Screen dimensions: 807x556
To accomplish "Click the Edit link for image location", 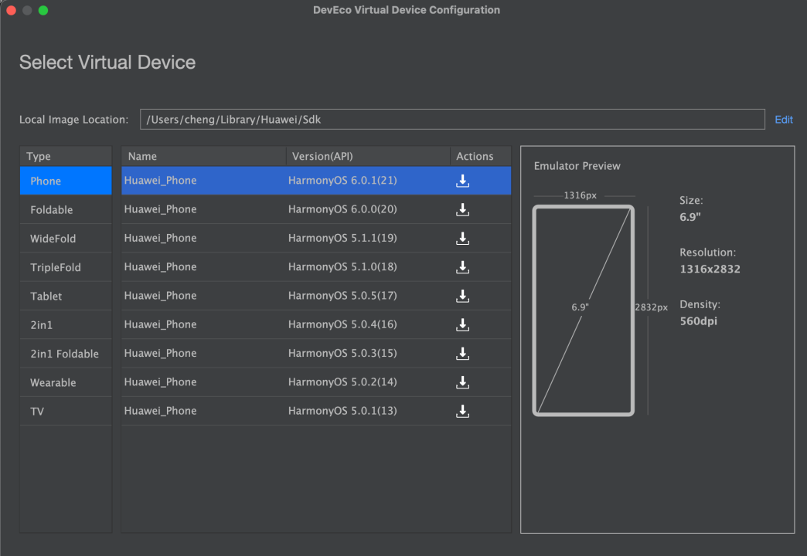I will 783,120.
